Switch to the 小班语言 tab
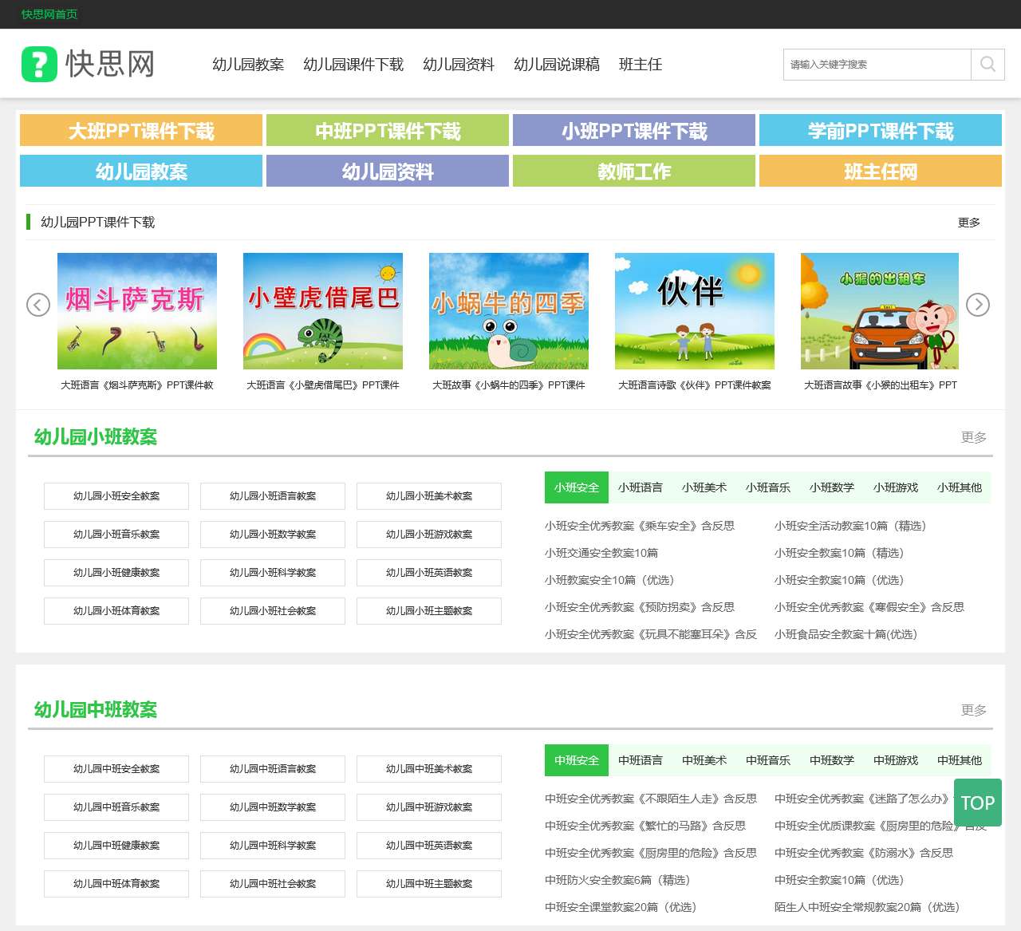 [x=640, y=487]
